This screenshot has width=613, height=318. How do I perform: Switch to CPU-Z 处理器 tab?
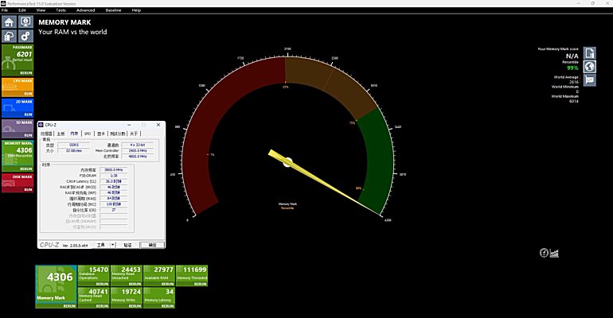[46, 134]
